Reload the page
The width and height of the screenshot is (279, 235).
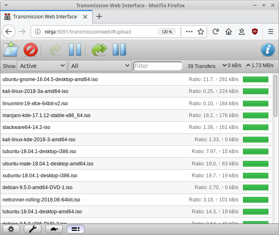(x=215, y=32)
